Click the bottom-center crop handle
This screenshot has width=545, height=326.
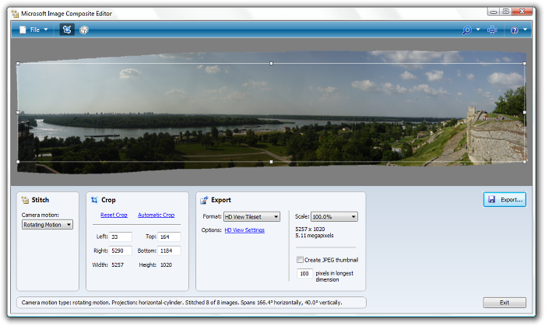(271, 162)
